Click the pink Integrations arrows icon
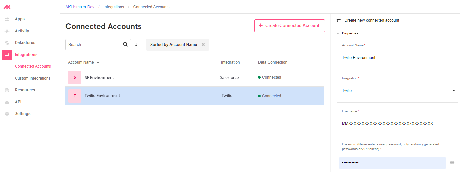Screen dimensions: 460x172 (7, 55)
